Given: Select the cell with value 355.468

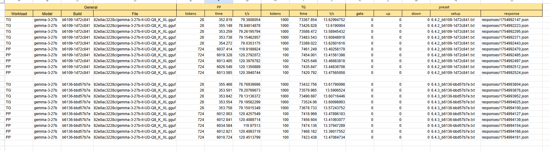Looking at the screenshot, I should coord(219,84).
